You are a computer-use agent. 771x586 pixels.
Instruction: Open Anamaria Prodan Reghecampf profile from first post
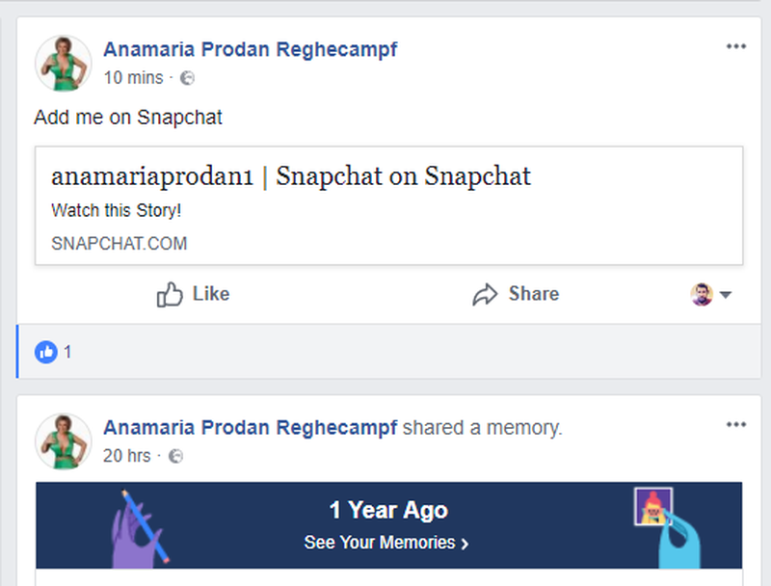pyautogui.click(x=250, y=49)
